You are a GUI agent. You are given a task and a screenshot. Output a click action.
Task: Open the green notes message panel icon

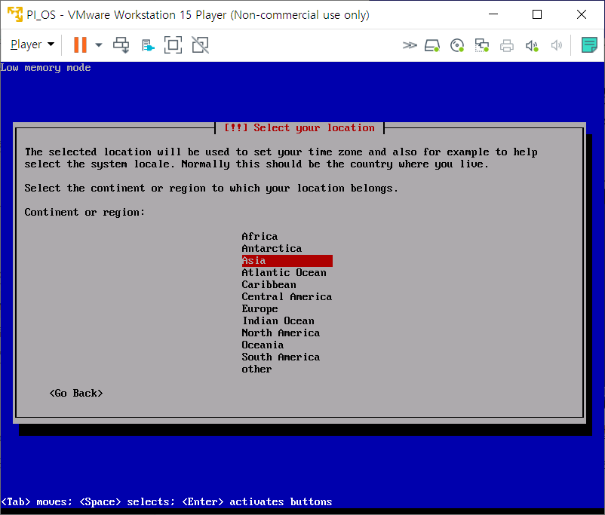(x=589, y=45)
